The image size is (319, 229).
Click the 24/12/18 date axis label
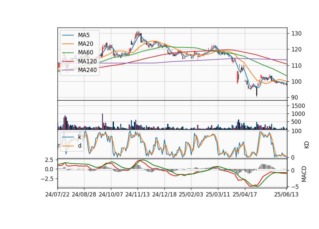pyautogui.click(x=164, y=194)
